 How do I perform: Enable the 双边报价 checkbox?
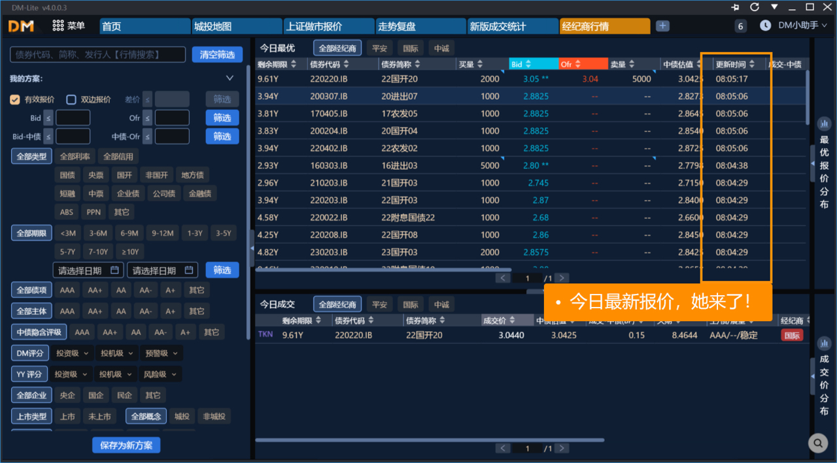[x=71, y=99]
